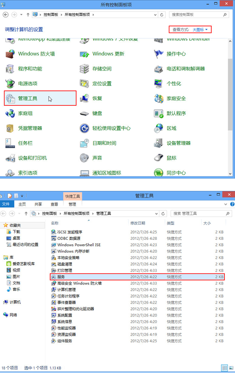
Task: Refresh the control panel window
Action: tap(162, 15)
